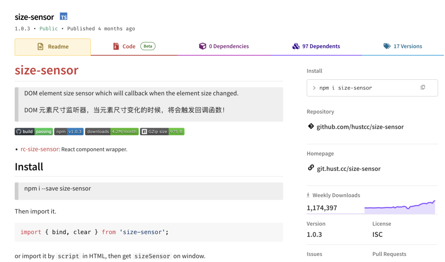
Task: Click the Install section heading
Action: tap(29, 167)
